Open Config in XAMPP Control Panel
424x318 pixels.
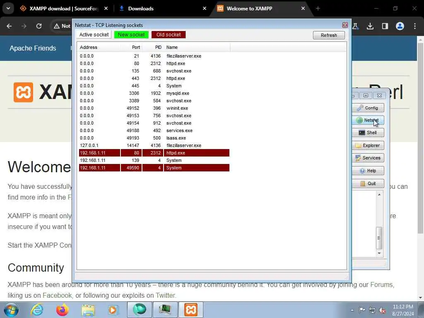(x=368, y=108)
